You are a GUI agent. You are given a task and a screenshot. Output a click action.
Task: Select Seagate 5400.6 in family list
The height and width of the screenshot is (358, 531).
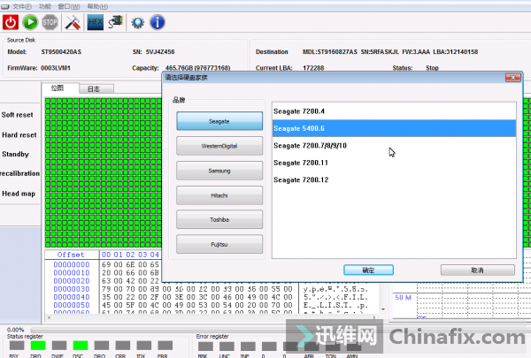[394, 128]
